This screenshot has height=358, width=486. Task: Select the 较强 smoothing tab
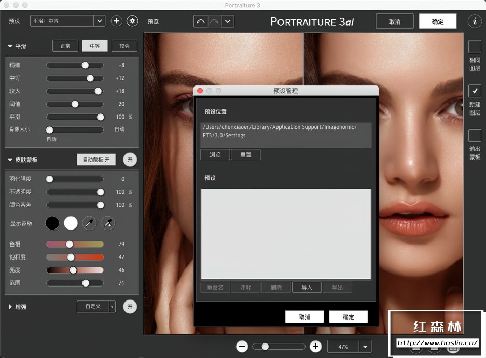point(124,46)
